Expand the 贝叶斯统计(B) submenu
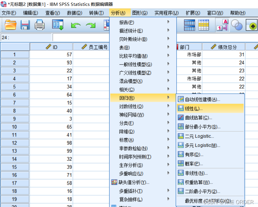 point(143,39)
